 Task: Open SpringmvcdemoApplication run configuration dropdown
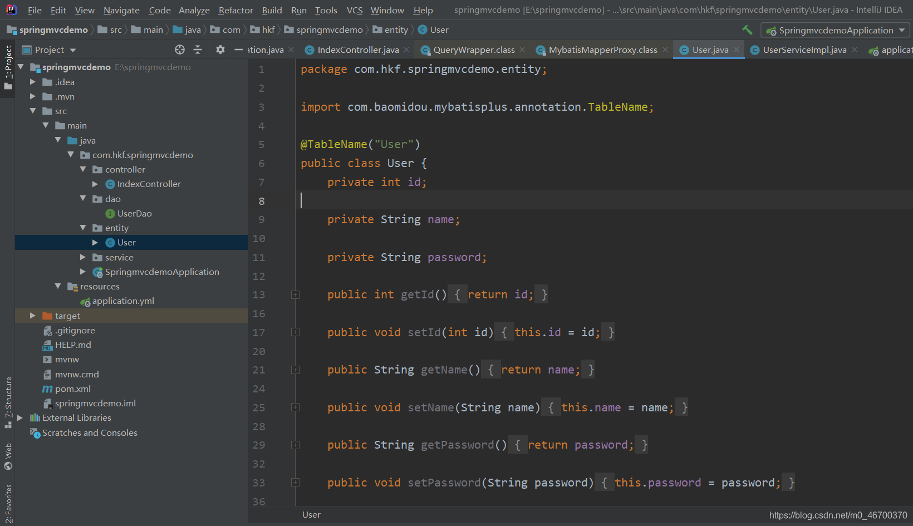[x=835, y=30]
